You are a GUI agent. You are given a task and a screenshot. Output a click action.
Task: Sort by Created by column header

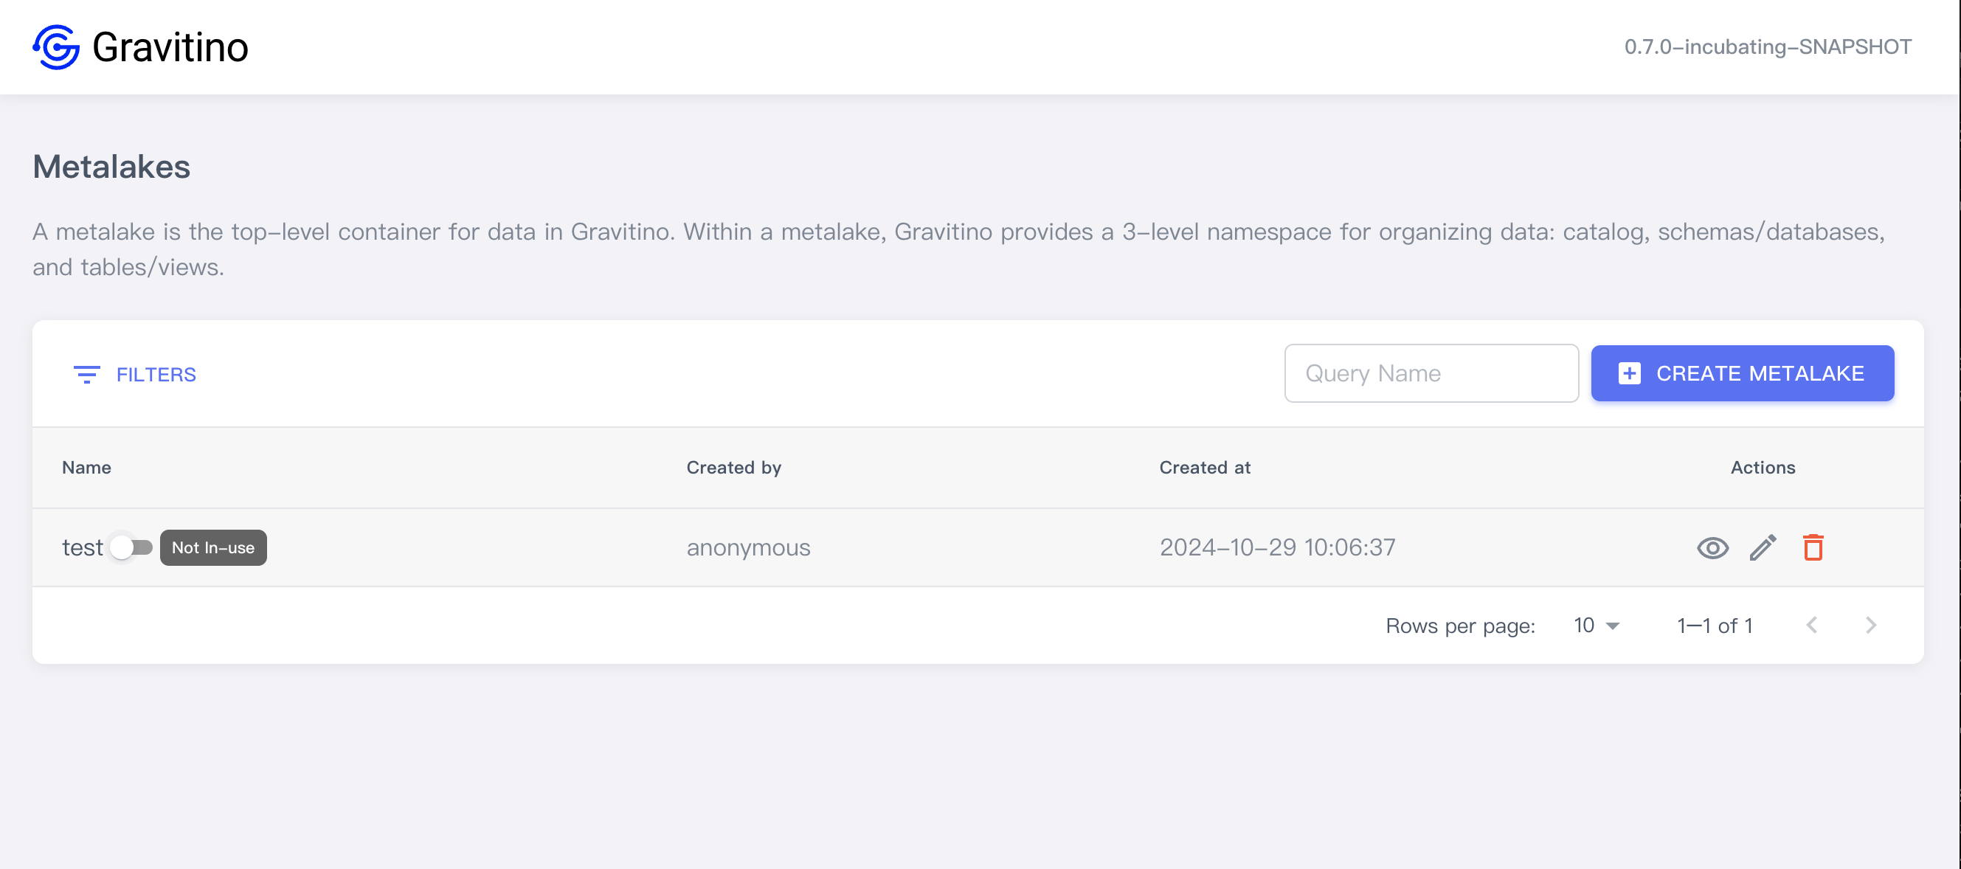pyautogui.click(x=733, y=467)
